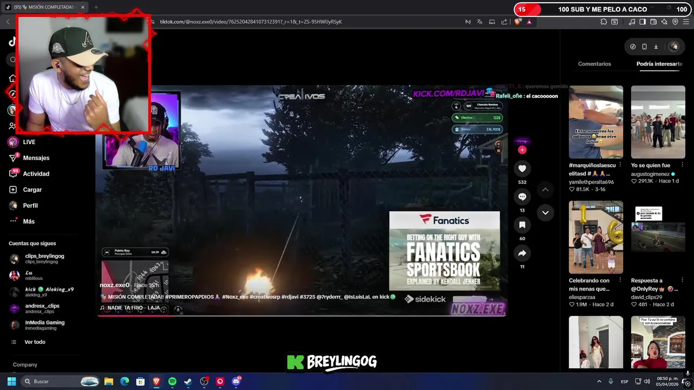Open the #marquiñoslaescuelitasd suggested video thumbnail
The image size is (694, 390).
click(596, 122)
